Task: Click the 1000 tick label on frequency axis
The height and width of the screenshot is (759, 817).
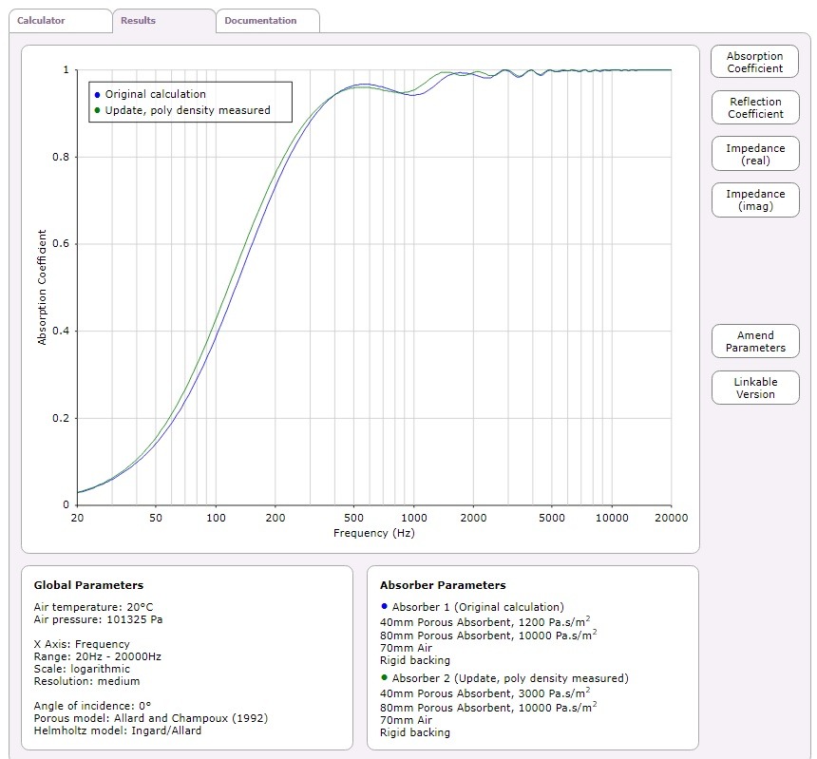Action: [x=413, y=518]
